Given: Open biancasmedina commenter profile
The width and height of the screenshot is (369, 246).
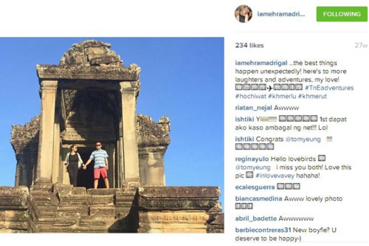Looking at the screenshot, I should coord(259,198).
